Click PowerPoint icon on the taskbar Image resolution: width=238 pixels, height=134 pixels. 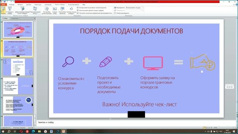point(64,131)
